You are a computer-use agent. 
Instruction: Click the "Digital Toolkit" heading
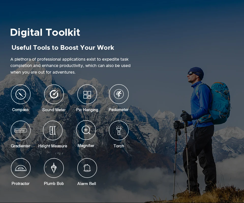[x=45, y=33]
